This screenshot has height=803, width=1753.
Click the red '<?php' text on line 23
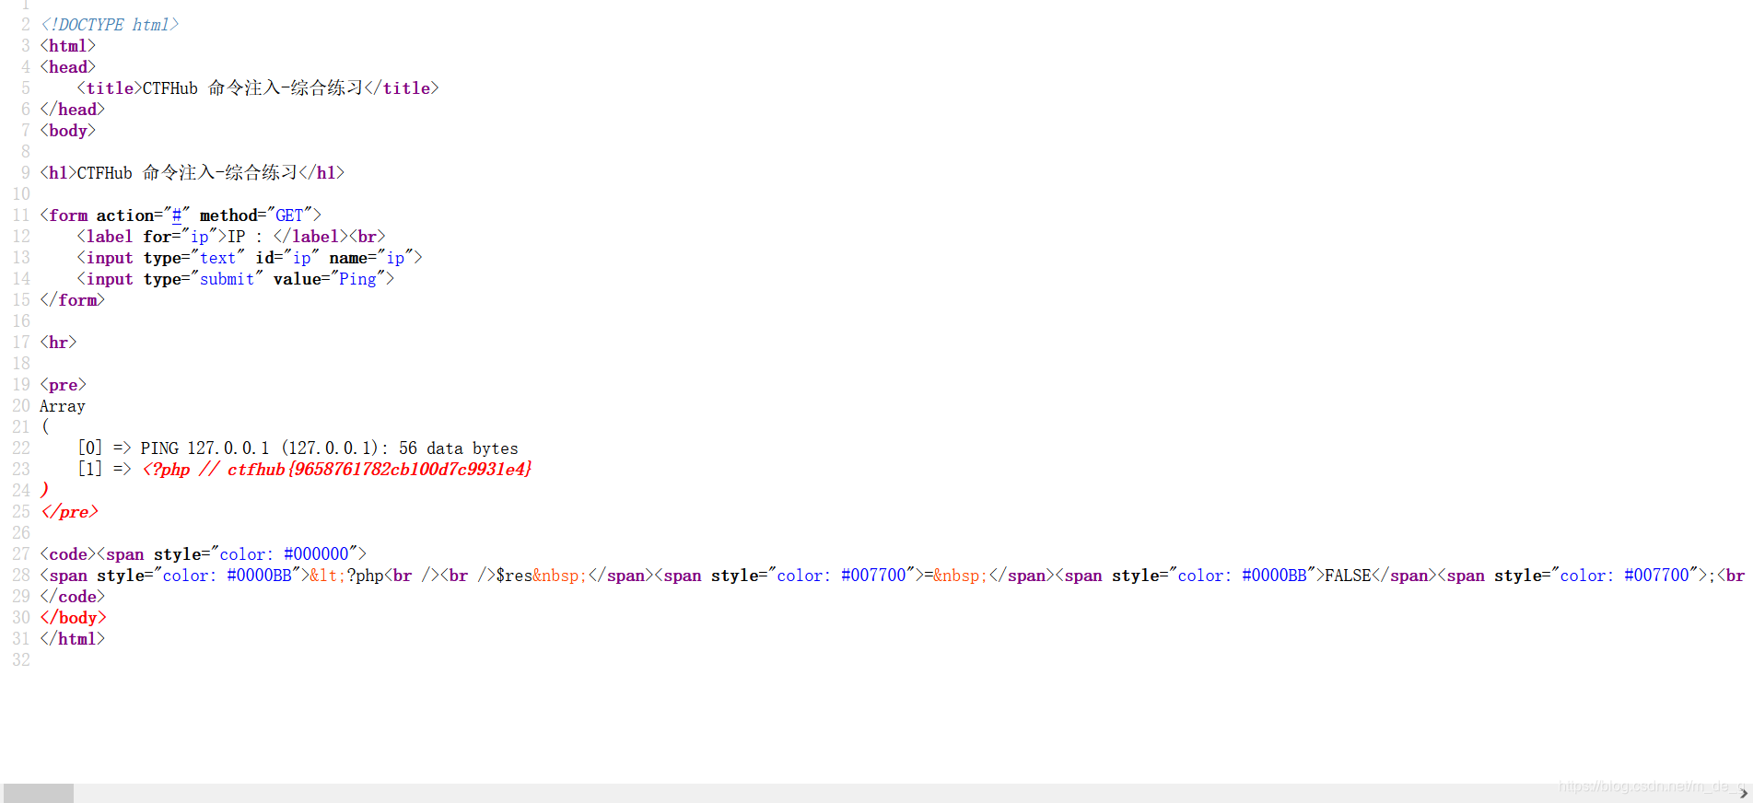pyautogui.click(x=166, y=470)
